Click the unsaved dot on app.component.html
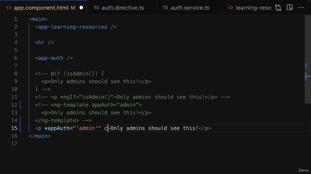 pyautogui.click(x=81, y=8)
